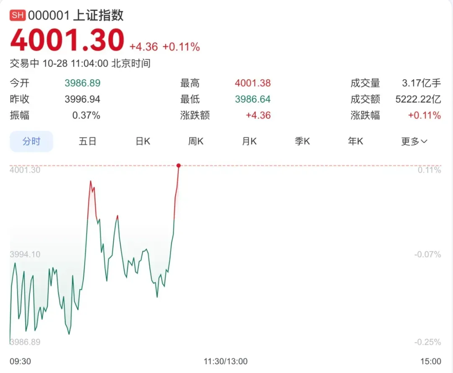
Task: Open the 日K daily candlestick tab
Action: point(143,142)
